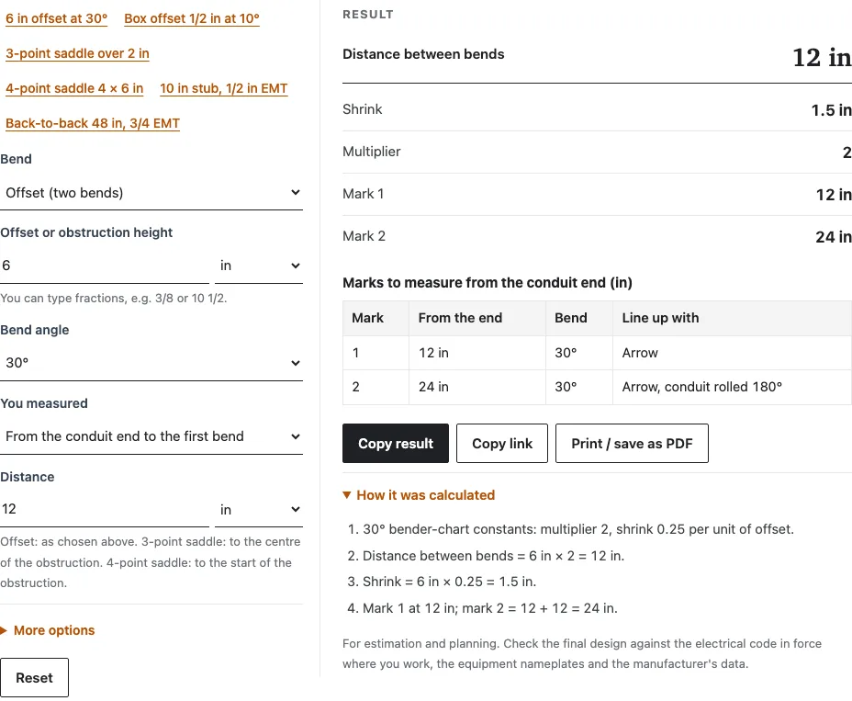Open the Bend type dropdown
Screen dimensions: 852x701
[x=151, y=193]
